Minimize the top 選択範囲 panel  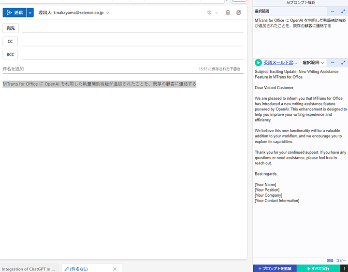(332, 11)
